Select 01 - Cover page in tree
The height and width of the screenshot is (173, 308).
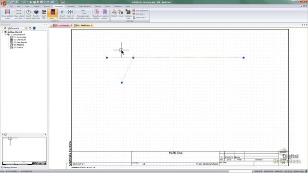[x=20, y=37]
